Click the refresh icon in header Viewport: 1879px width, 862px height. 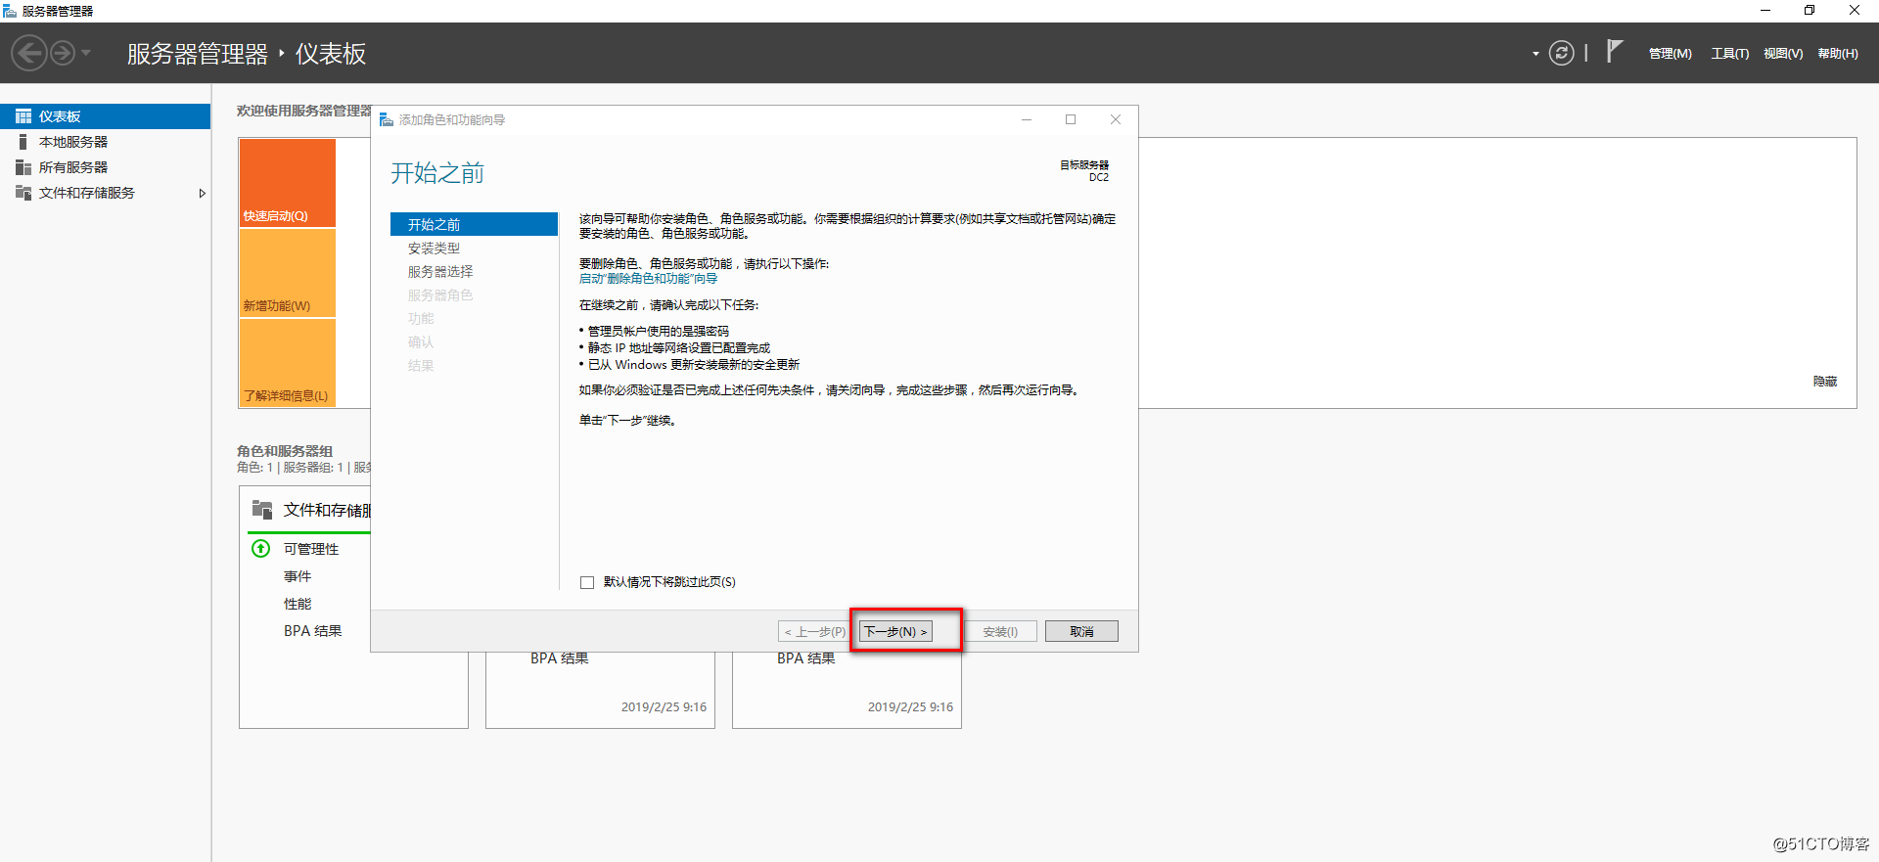tap(1562, 53)
